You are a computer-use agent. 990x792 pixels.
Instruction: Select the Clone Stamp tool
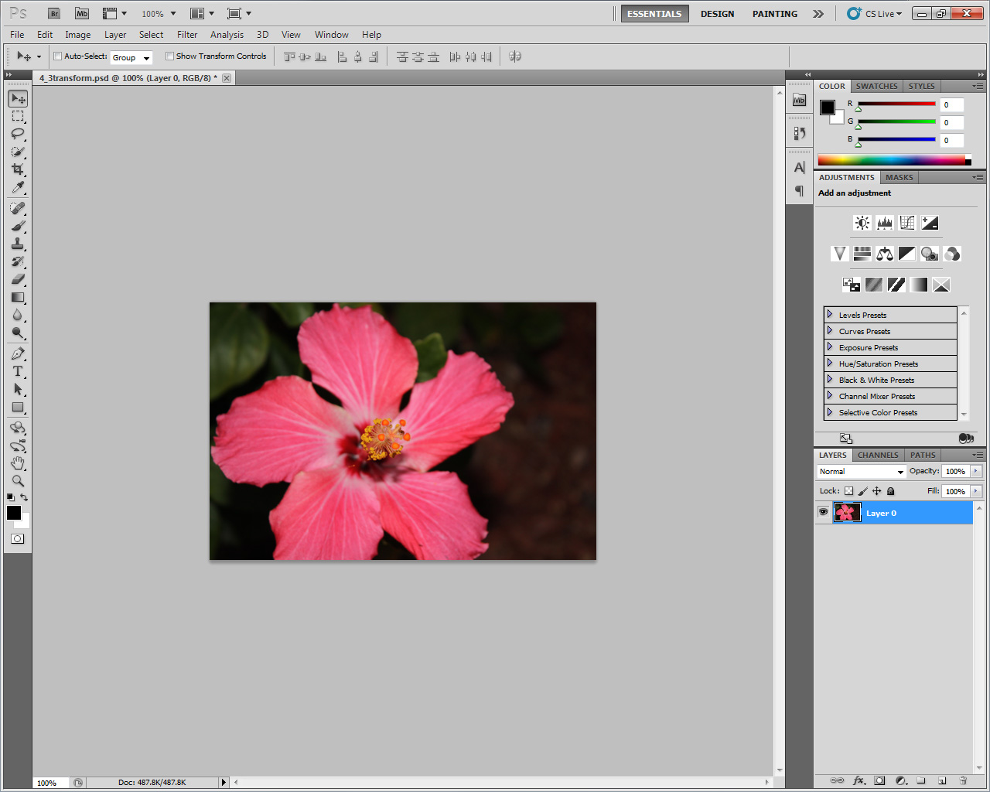[18, 244]
